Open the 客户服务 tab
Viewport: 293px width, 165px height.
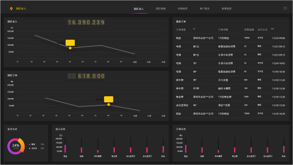coord(204,9)
